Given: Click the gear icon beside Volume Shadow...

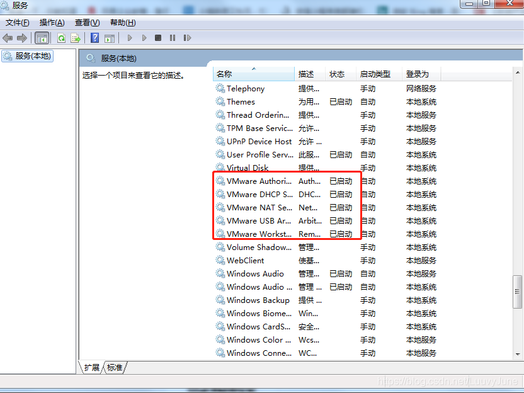Looking at the screenshot, I should point(220,247).
